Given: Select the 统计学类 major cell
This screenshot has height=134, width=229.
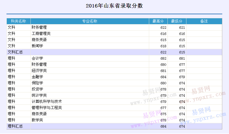Looking at the screenshot, I should coord(39,95).
